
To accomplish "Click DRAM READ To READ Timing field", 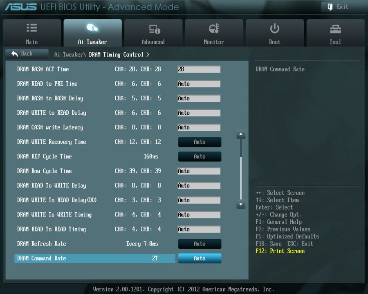I will click(199, 229).
